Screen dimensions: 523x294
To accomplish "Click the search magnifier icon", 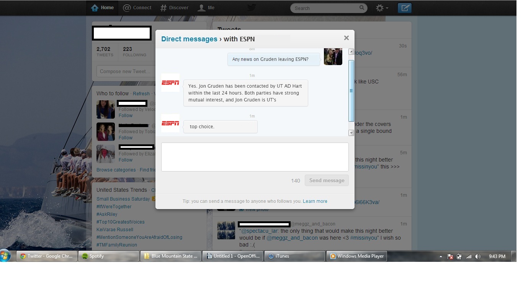I will pos(362,8).
